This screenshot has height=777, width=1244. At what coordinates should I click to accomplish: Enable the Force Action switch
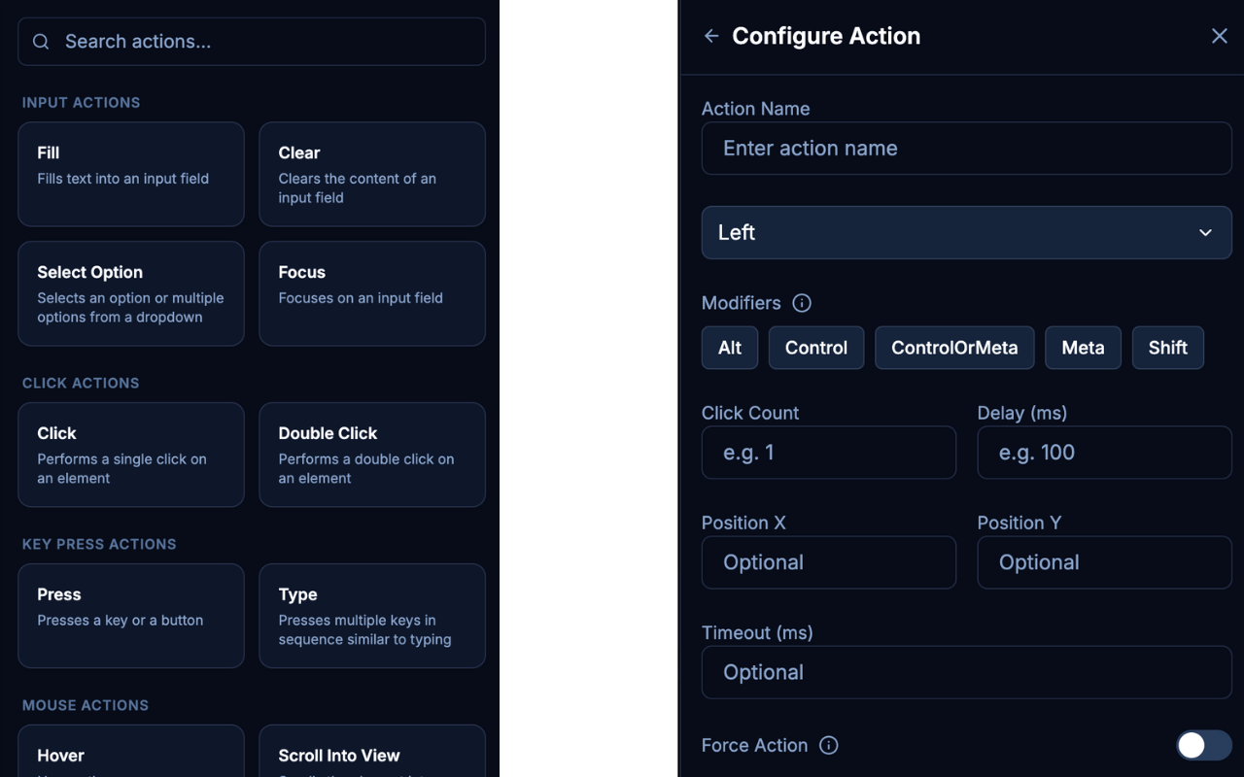tap(1203, 745)
